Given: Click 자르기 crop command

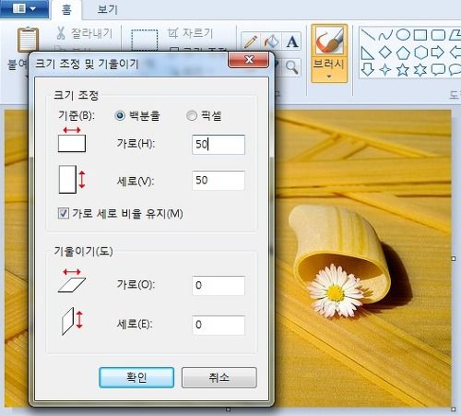Looking at the screenshot, I should click(190, 33).
